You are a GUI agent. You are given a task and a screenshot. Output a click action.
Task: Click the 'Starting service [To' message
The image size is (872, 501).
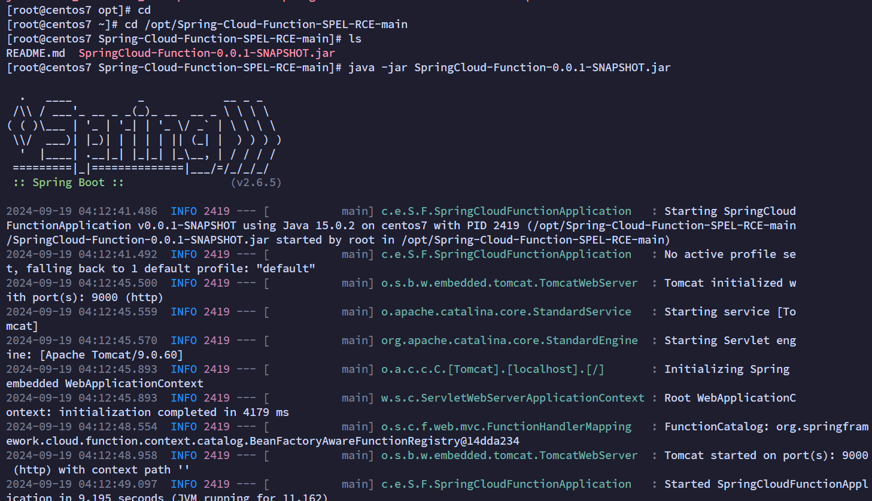(x=730, y=311)
